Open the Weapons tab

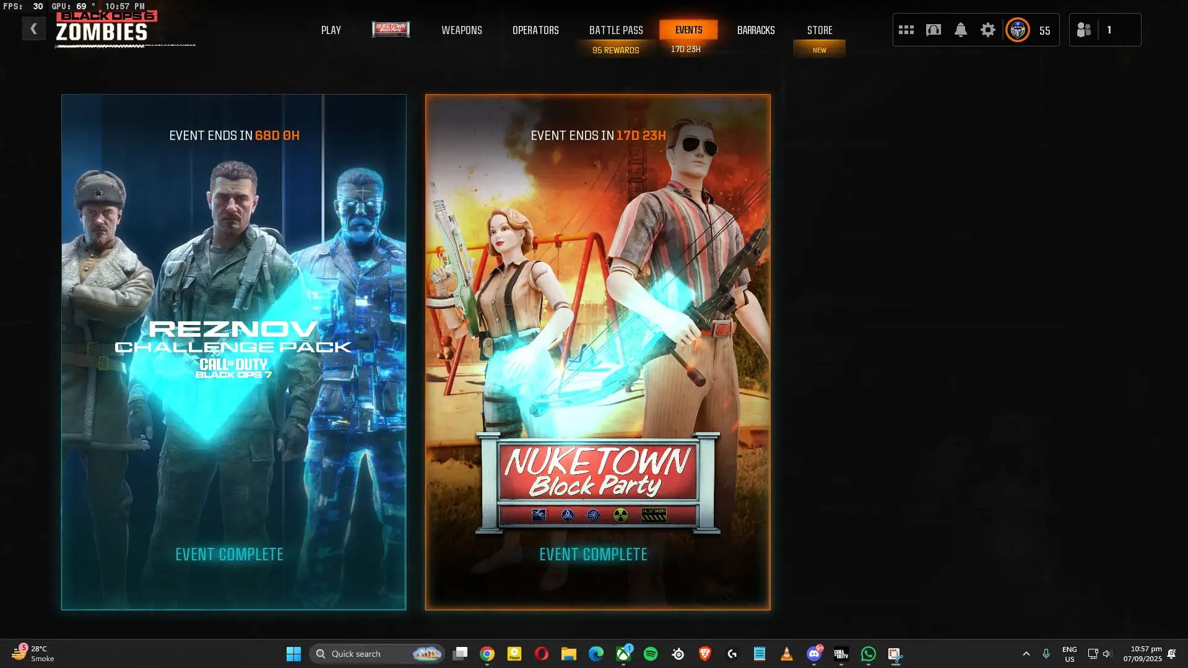tap(461, 30)
